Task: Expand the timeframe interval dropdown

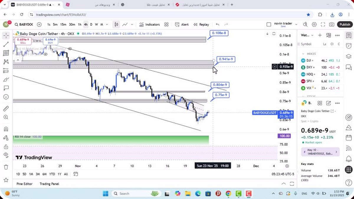Action: tap(107, 25)
